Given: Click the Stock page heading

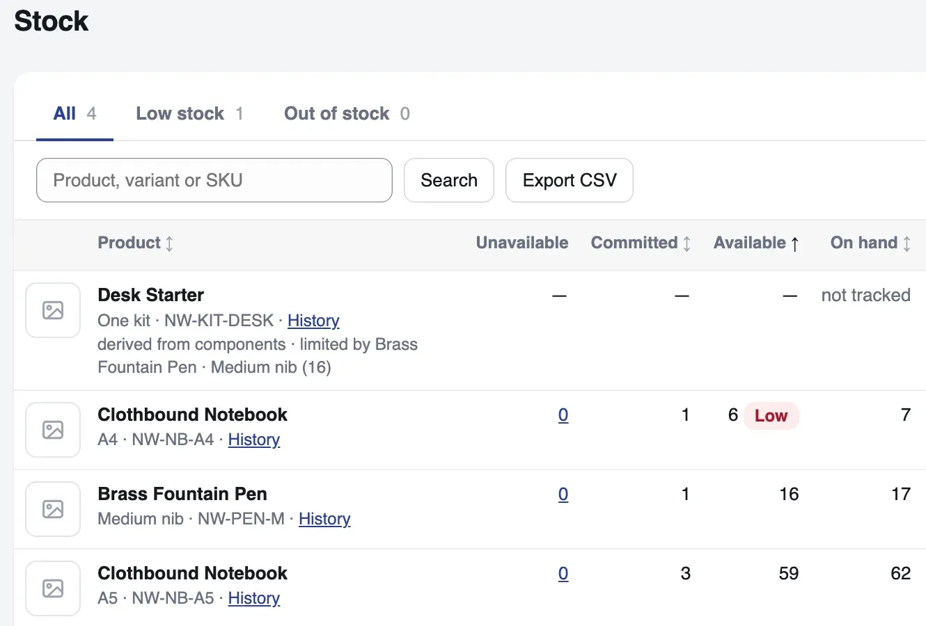Looking at the screenshot, I should [52, 21].
